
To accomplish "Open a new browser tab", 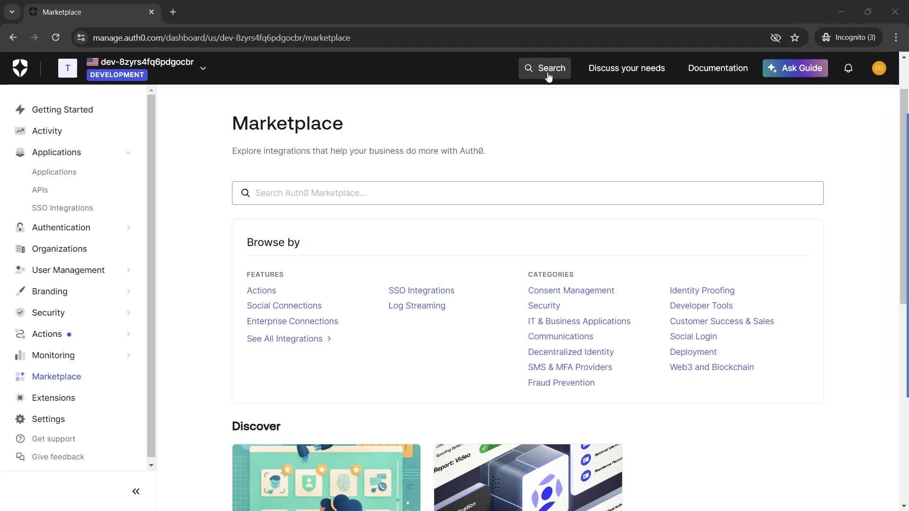I will (x=173, y=12).
